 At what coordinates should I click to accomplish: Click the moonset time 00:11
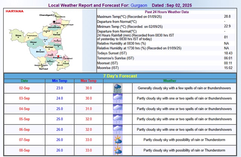tap(228, 63)
